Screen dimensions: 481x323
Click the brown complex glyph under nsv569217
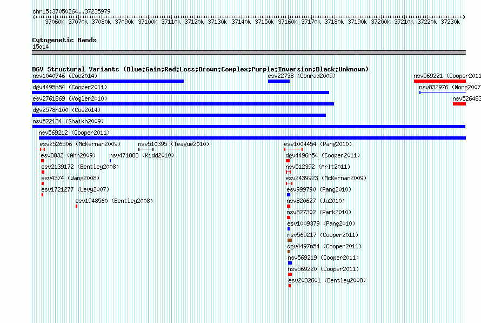click(290, 240)
